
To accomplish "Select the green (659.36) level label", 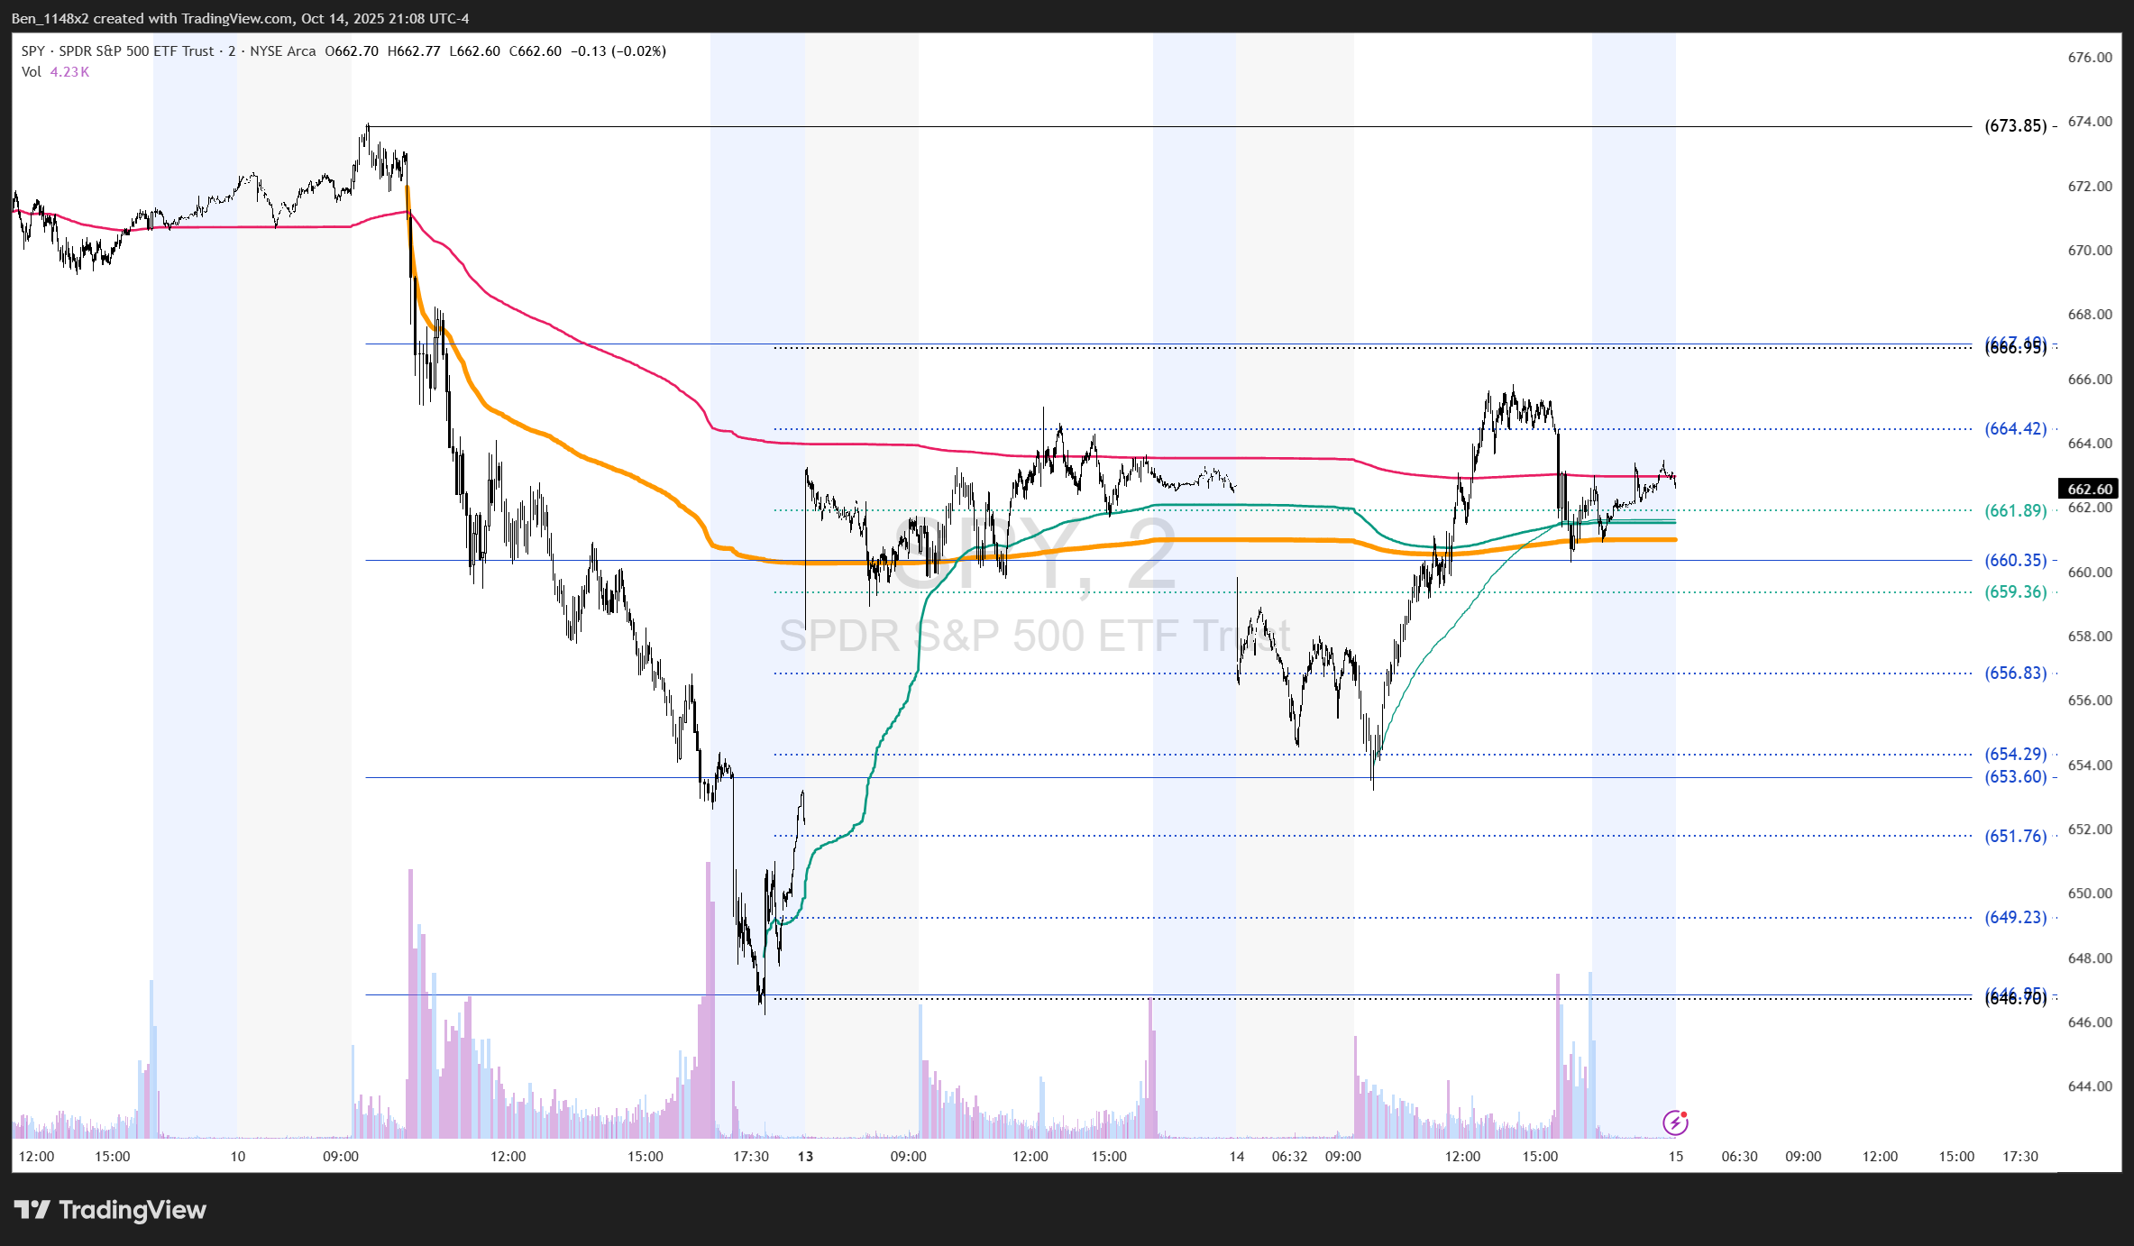I will pyautogui.click(x=2015, y=592).
